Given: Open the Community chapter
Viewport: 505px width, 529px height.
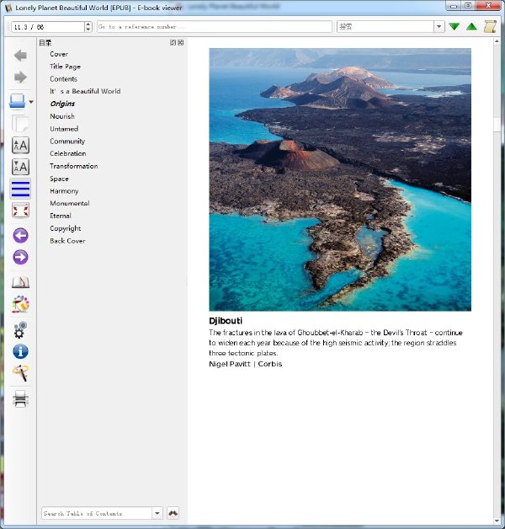Looking at the screenshot, I should point(67,141).
